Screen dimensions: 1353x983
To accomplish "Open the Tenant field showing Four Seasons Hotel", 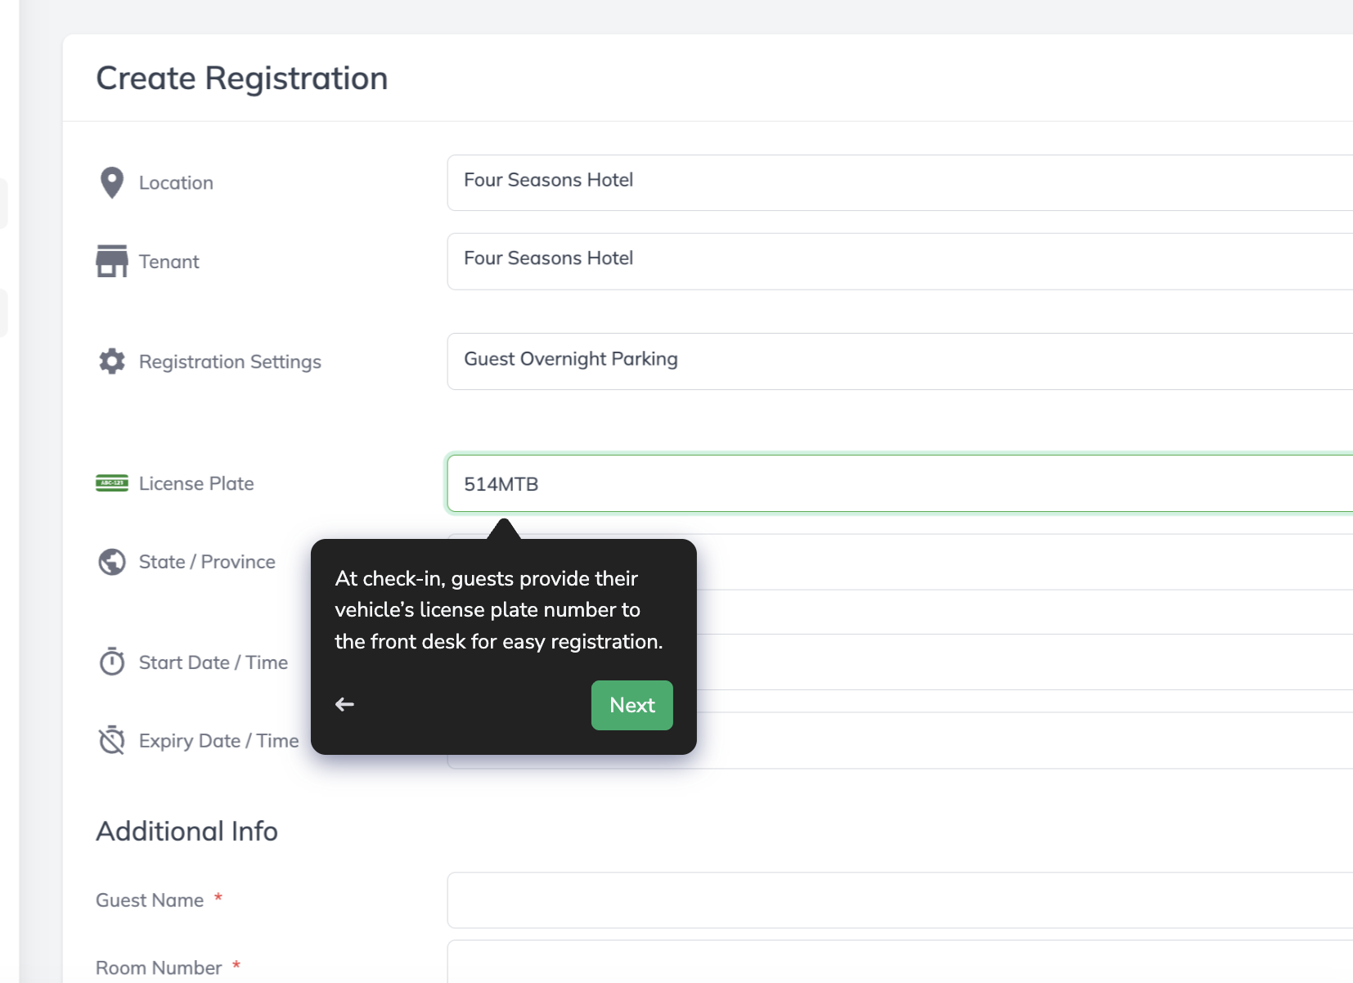I will (x=900, y=261).
